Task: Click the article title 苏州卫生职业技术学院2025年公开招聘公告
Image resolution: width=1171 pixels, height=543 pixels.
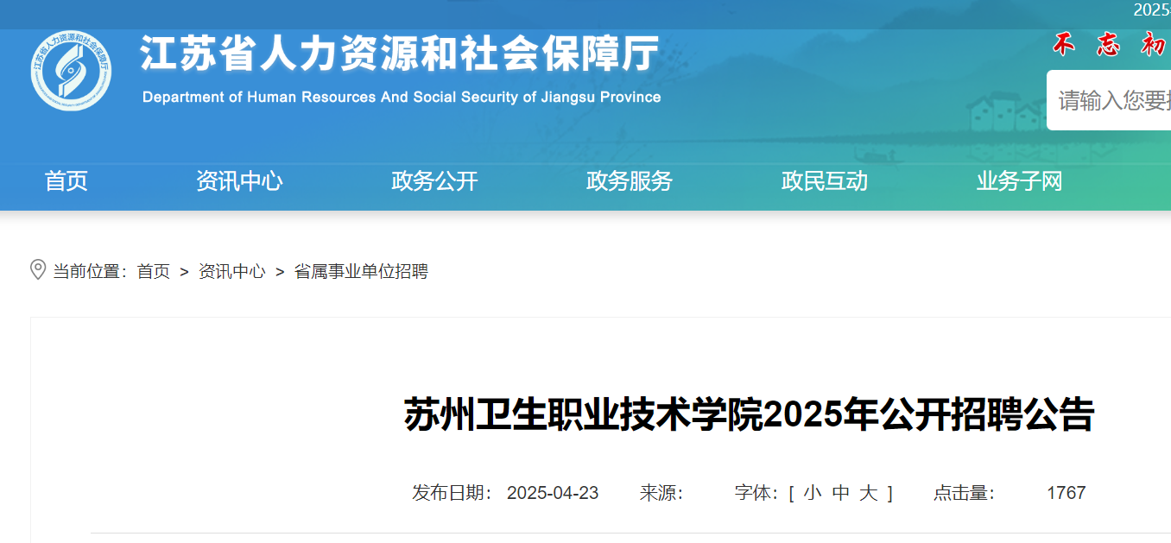Action: coord(750,415)
